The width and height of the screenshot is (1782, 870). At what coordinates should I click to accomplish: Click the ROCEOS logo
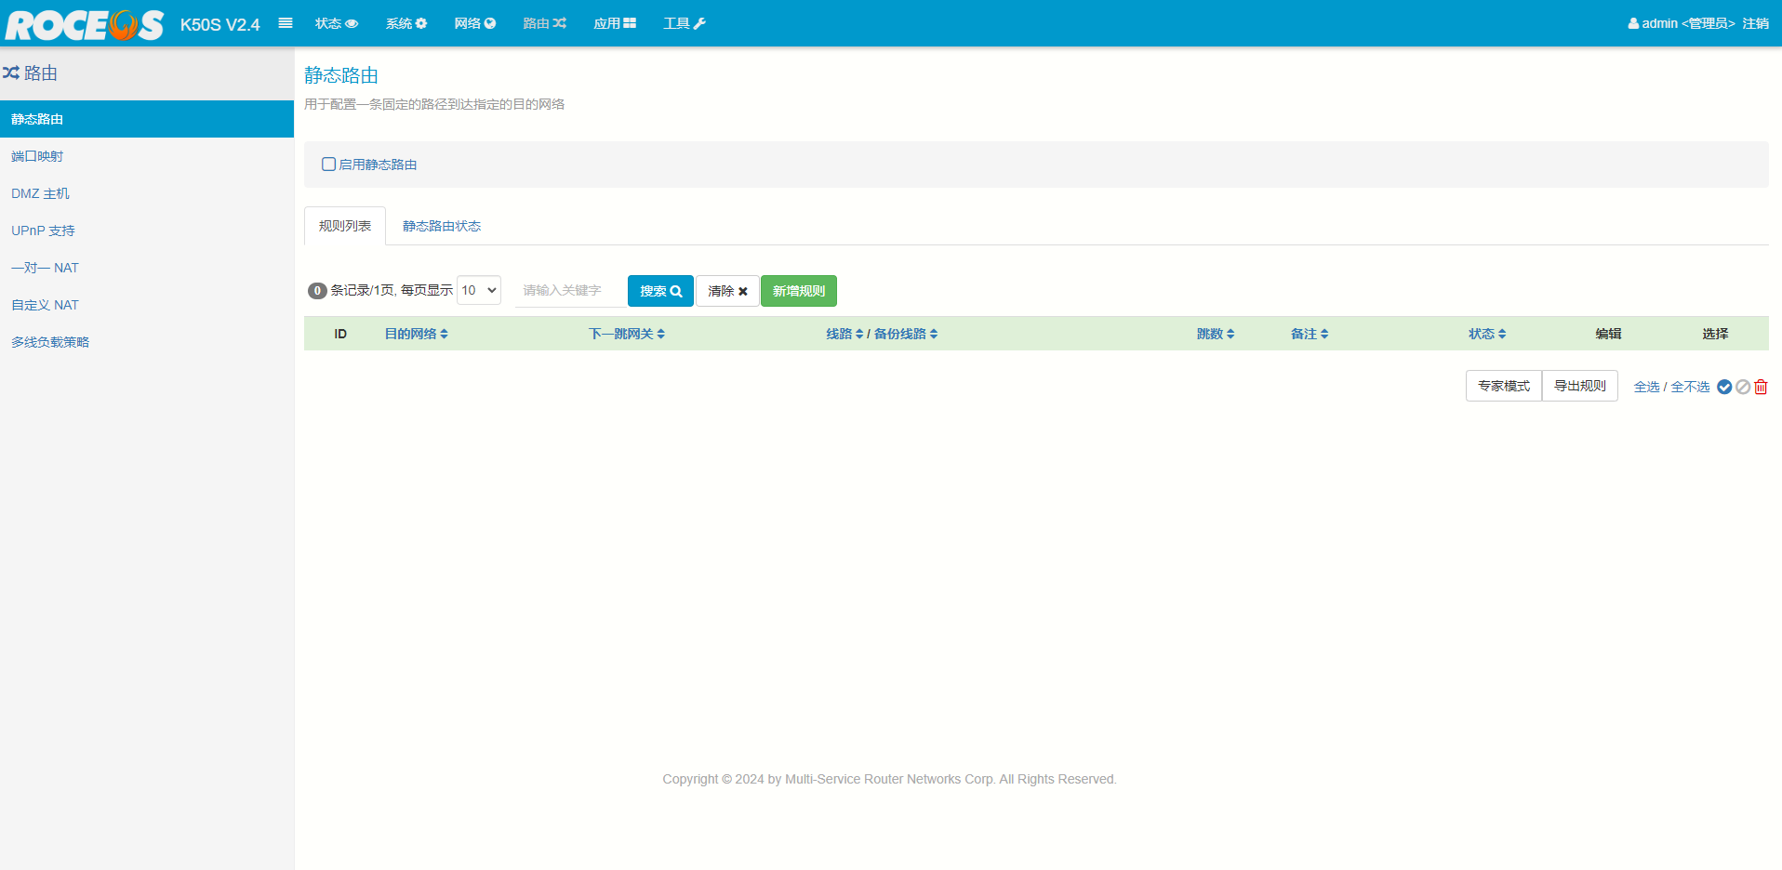pos(84,24)
